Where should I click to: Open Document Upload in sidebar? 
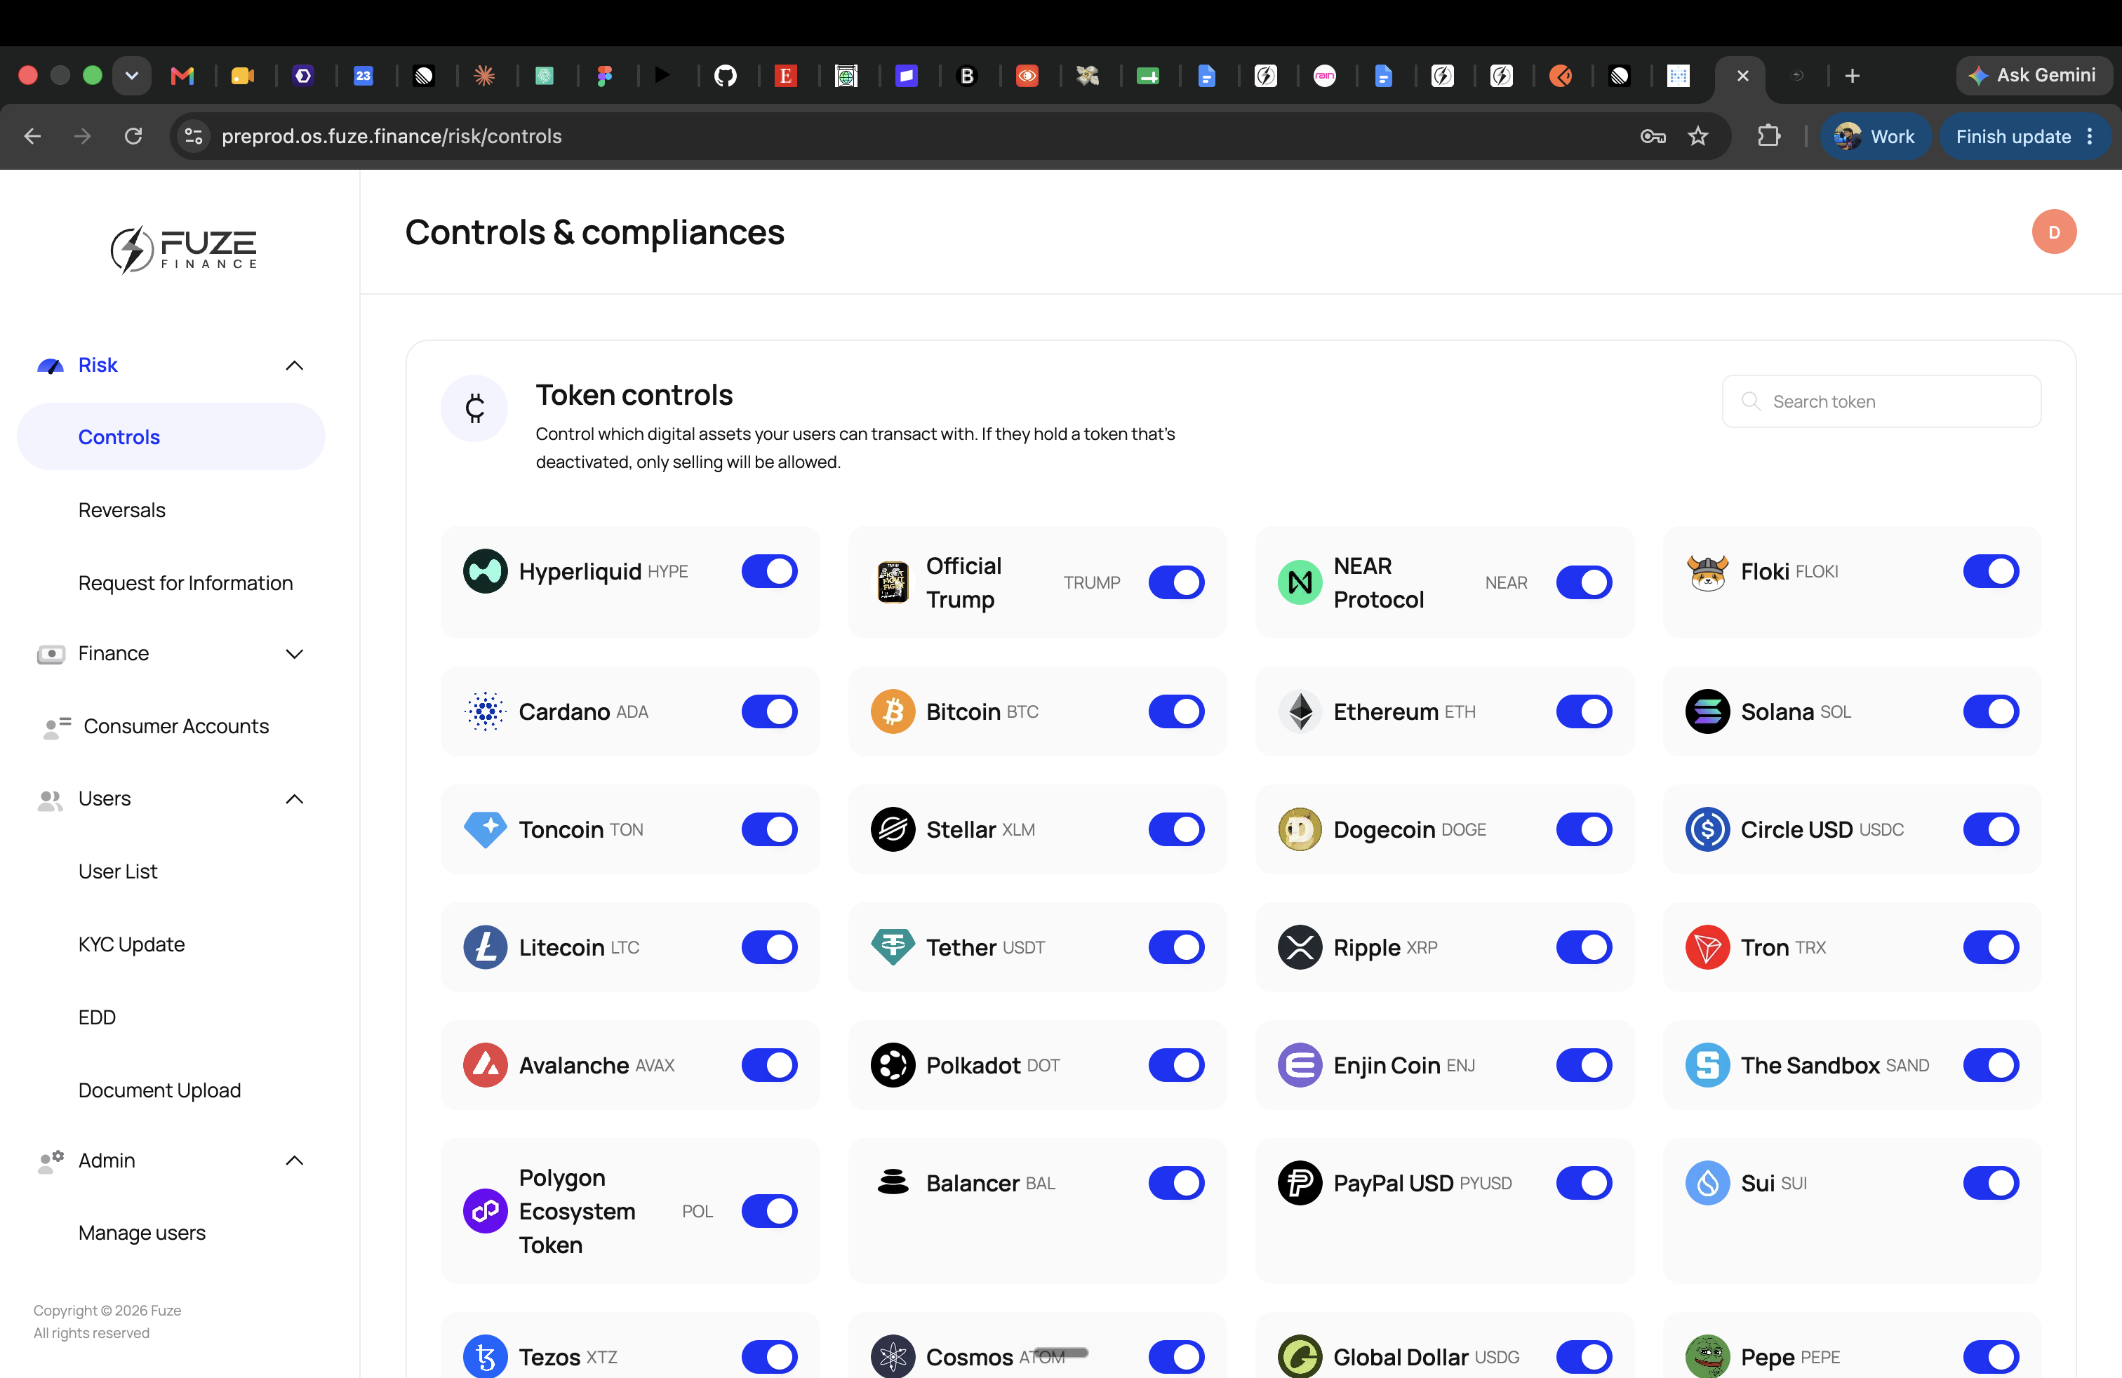159,1090
